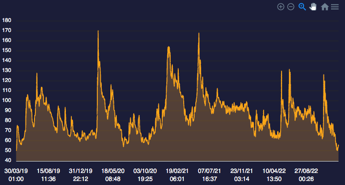Zoom in with the plus circle icon
345x185 pixels.
pyautogui.click(x=281, y=7)
